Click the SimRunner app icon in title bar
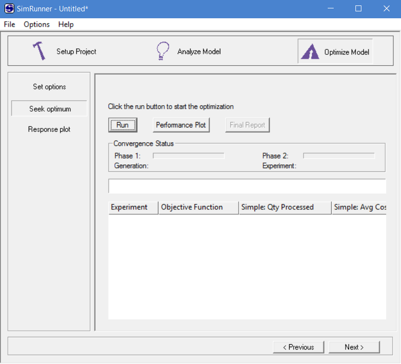The image size is (401, 364). tap(9, 8)
